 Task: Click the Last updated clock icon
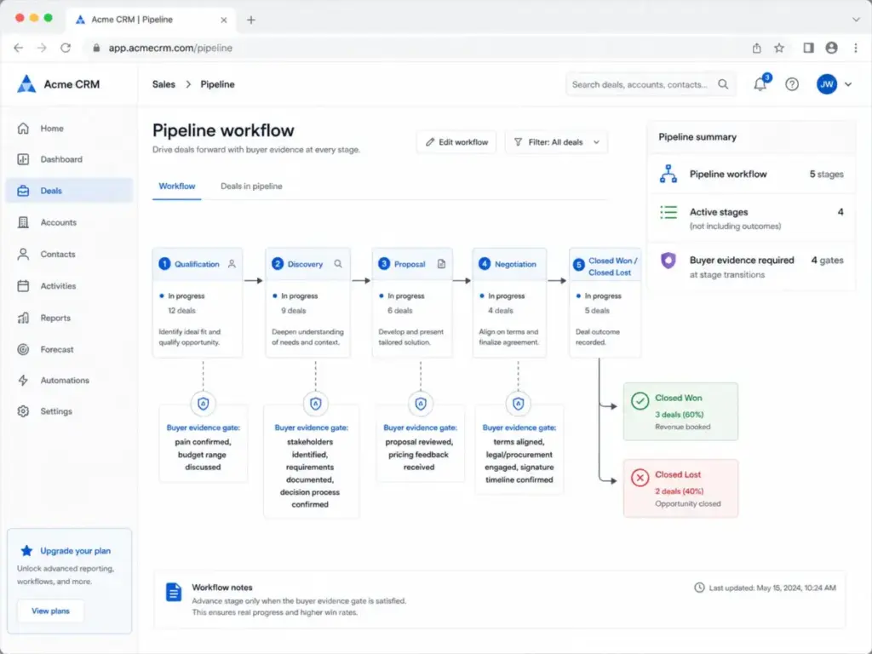point(699,588)
